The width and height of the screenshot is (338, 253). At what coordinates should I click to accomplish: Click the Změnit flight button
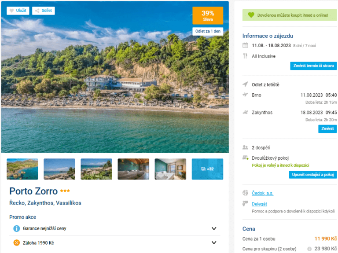click(327, 129)
